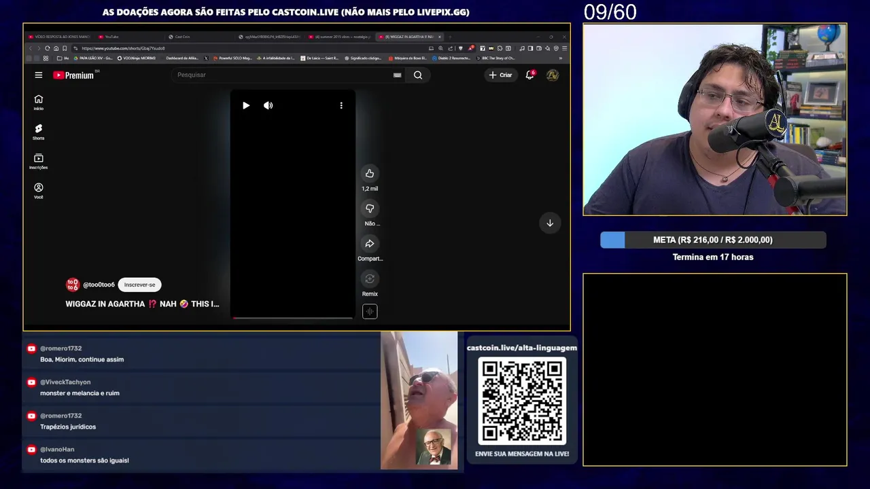Open the browser home page
Image resolution: width=870 pixels, height=489 pixels.
(x=56, y=48)
